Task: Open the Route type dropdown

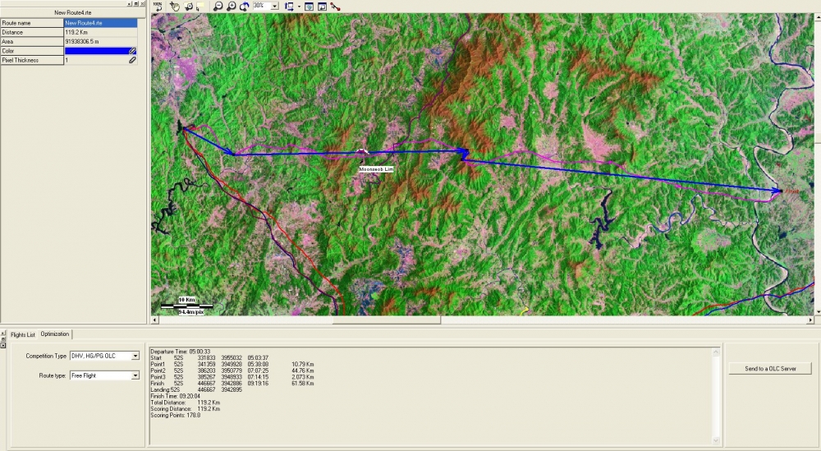Action: tap(135, 375)
